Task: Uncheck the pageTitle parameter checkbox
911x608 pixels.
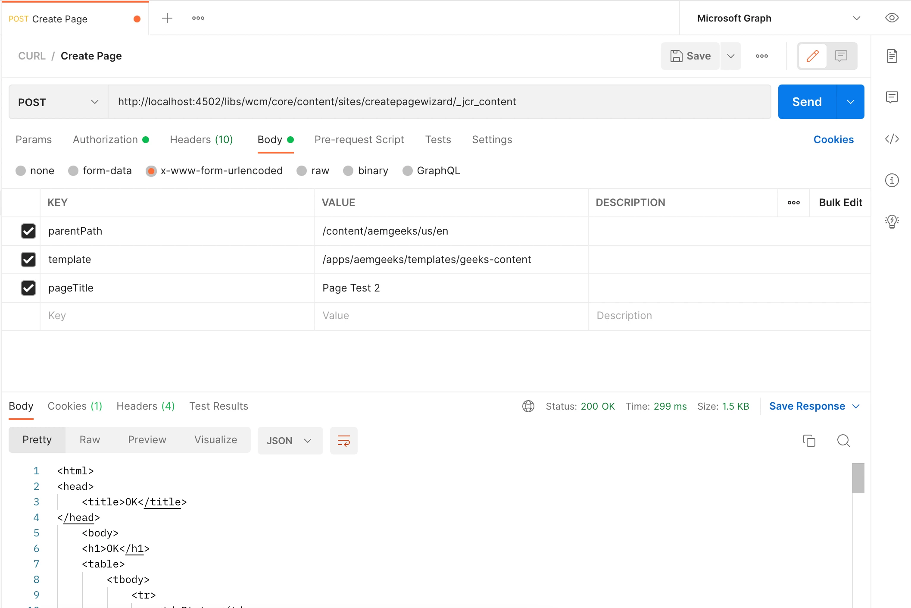Action: [x=28, y=288]
